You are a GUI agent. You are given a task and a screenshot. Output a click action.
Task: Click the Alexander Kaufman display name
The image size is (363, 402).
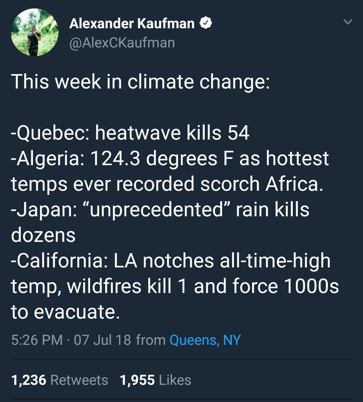click(x=132, y=24)
